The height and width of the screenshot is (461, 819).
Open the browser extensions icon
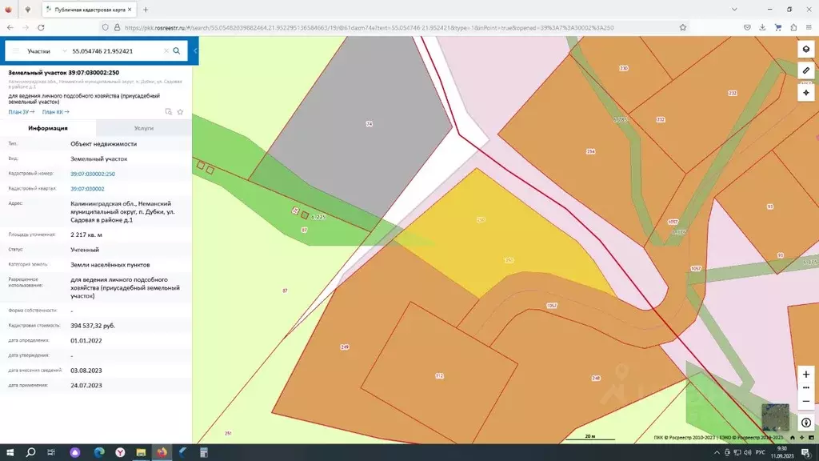793,27
